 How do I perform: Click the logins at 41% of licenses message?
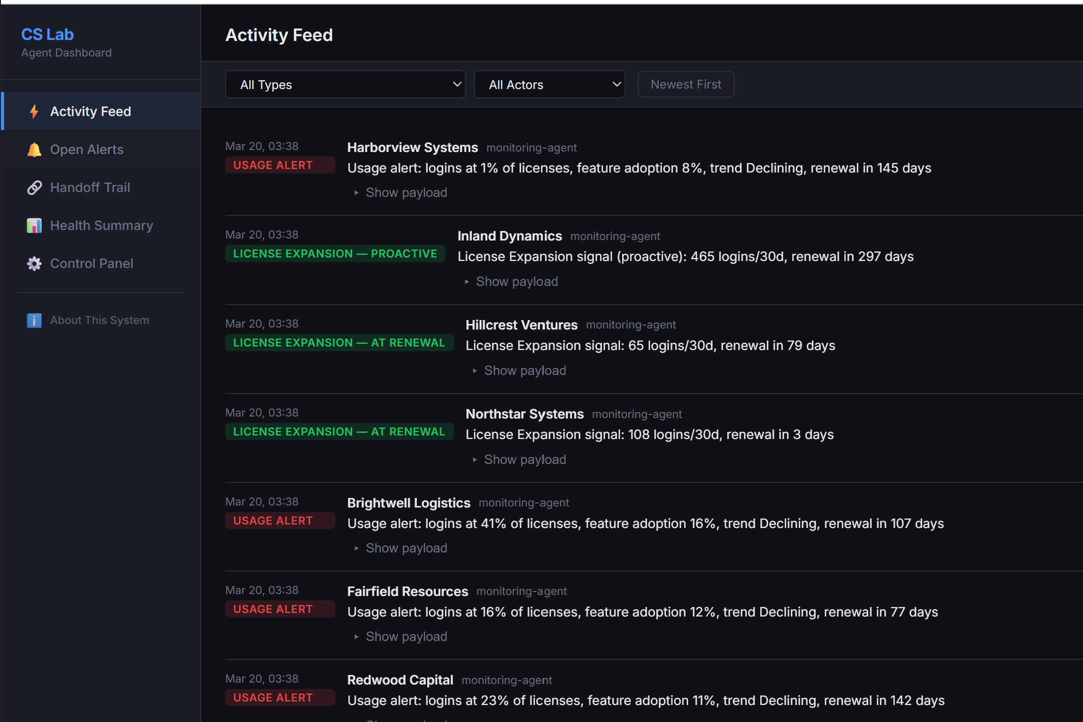tap(646, 523)
